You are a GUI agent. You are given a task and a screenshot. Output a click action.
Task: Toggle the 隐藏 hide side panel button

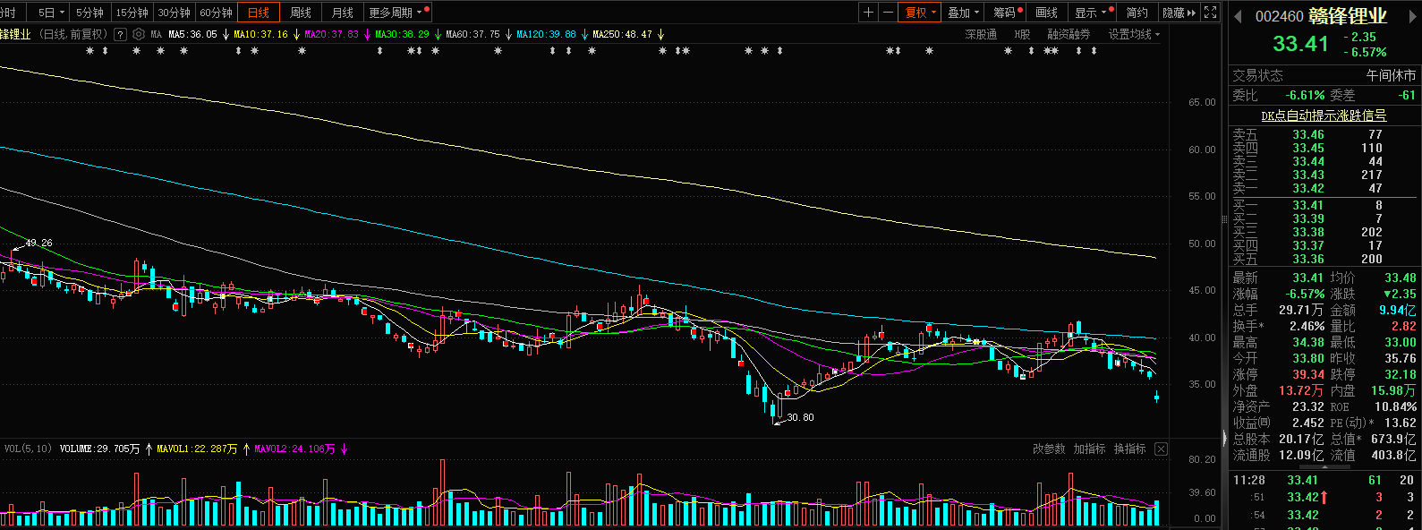coord(1178,13)
